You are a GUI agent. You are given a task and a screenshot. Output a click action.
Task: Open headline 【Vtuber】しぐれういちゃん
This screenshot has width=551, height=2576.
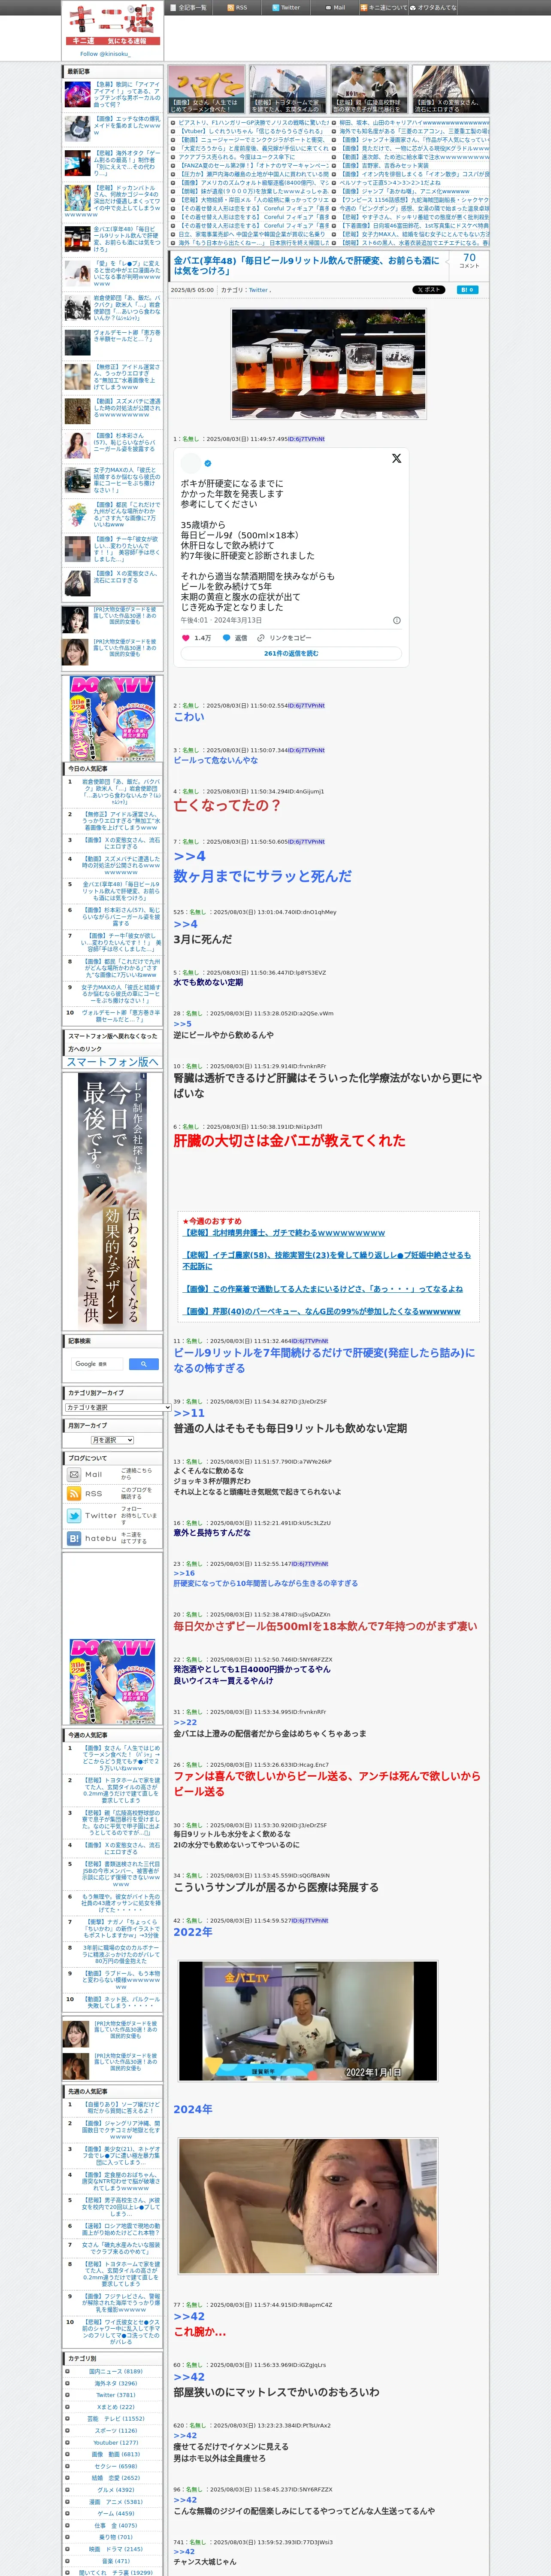pos(251,131)
